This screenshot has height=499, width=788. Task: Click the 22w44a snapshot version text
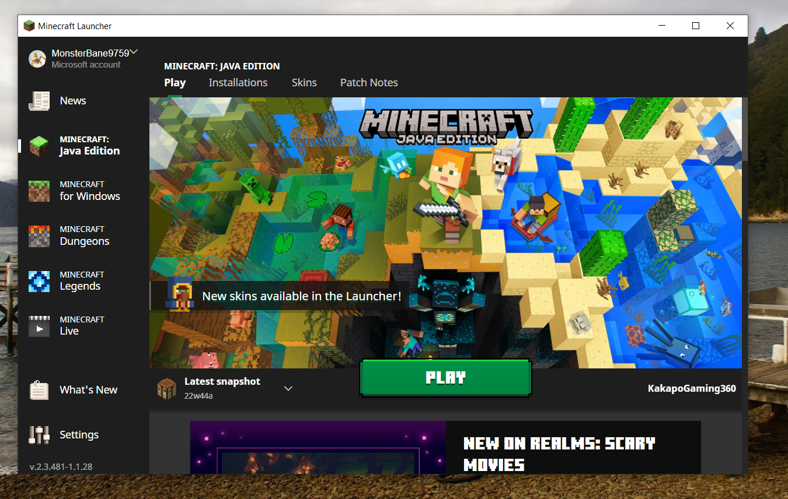point(198,396)
